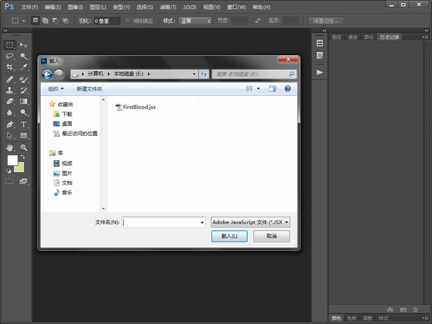Image resolution: width=432 pixels, height=324 pixels.
Task: Choose Subtract from selection mode
Action: pyautogui.click(x=56, y=20)
